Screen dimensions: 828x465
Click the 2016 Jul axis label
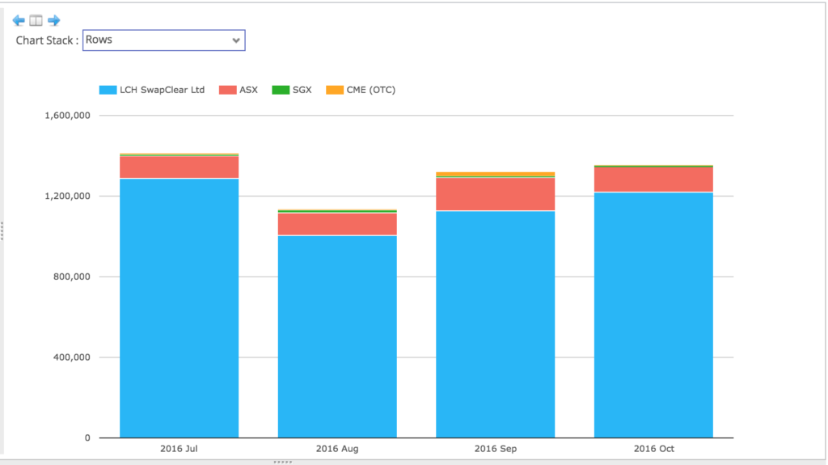pyautogui.click(x=179, y=449)
